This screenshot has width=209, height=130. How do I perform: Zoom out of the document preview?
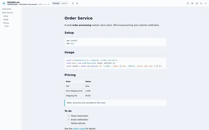click(73, 3)
